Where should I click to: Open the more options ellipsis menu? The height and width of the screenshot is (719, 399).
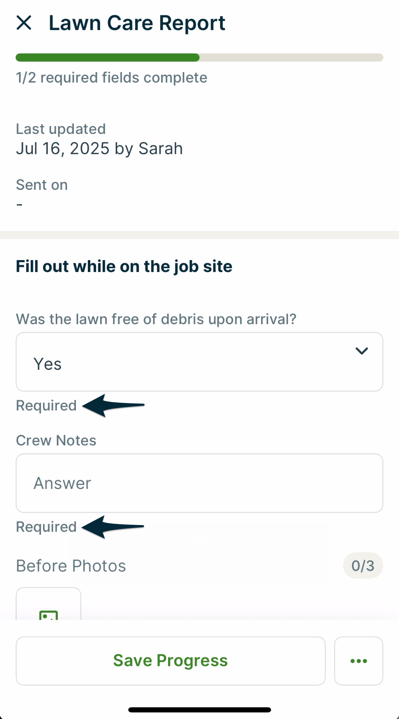click(358, 661)
